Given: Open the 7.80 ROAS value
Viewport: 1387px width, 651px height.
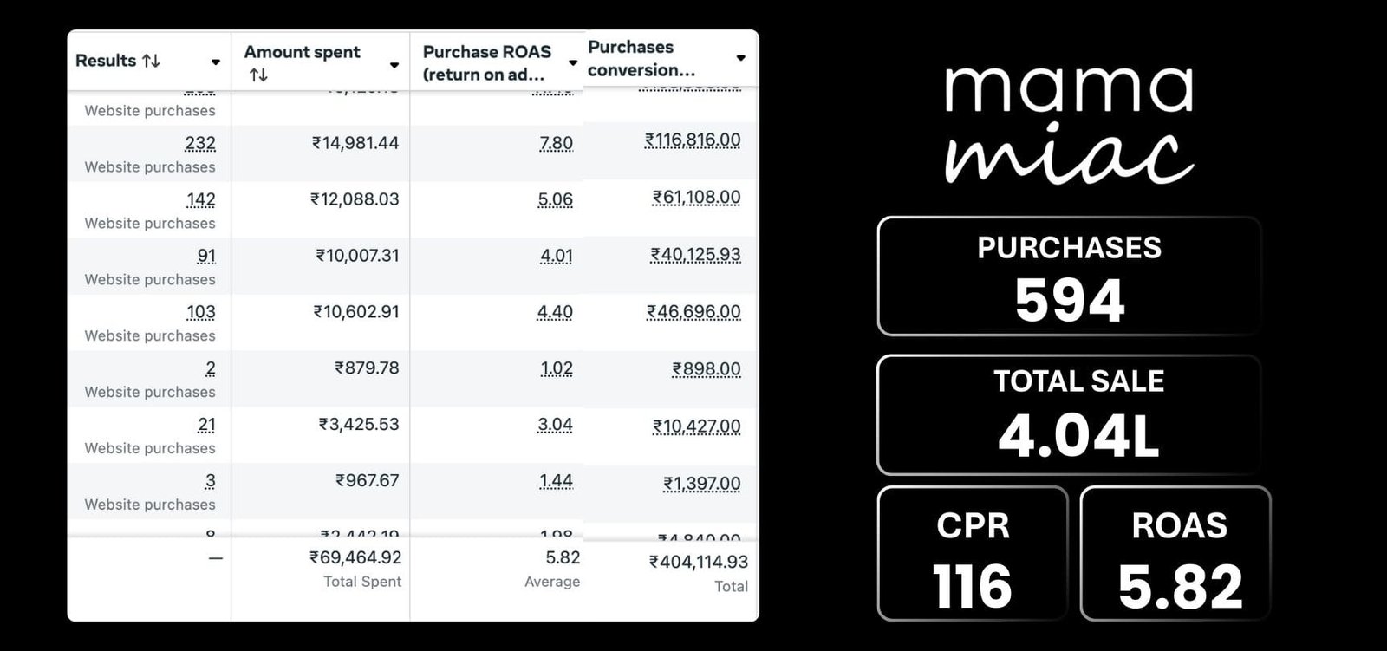Looking at the screenshot, I should tap(556, 143).
